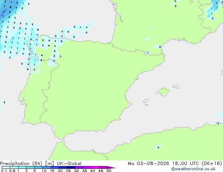The height and width of the screenshot is (172, 223).
Task: Click the 4 precipitation value near Alps
Action: (x=217, y=3)
